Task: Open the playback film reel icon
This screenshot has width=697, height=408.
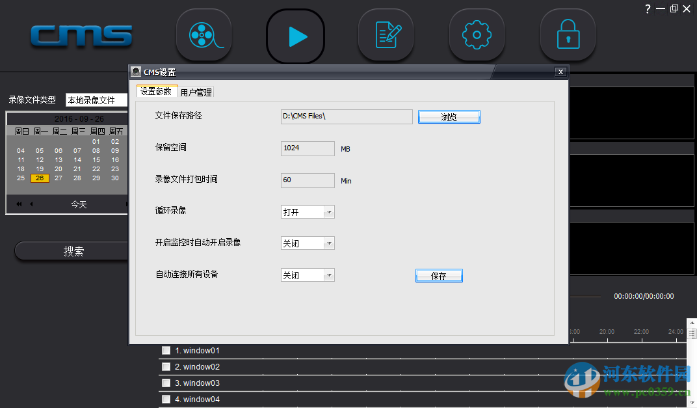Action: [204, 36]
